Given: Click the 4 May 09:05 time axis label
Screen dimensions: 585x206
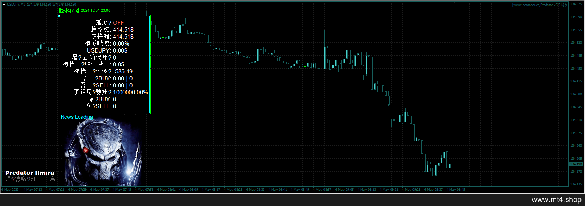Looking at the screenshot, I should [344, 190].
